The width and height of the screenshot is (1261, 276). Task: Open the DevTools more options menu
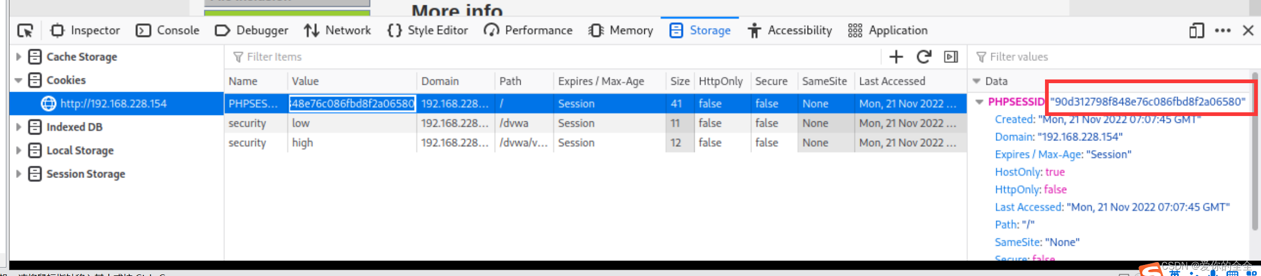click(1223, 31)
